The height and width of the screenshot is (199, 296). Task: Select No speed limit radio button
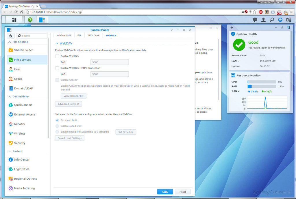click(x=57, y=120)
